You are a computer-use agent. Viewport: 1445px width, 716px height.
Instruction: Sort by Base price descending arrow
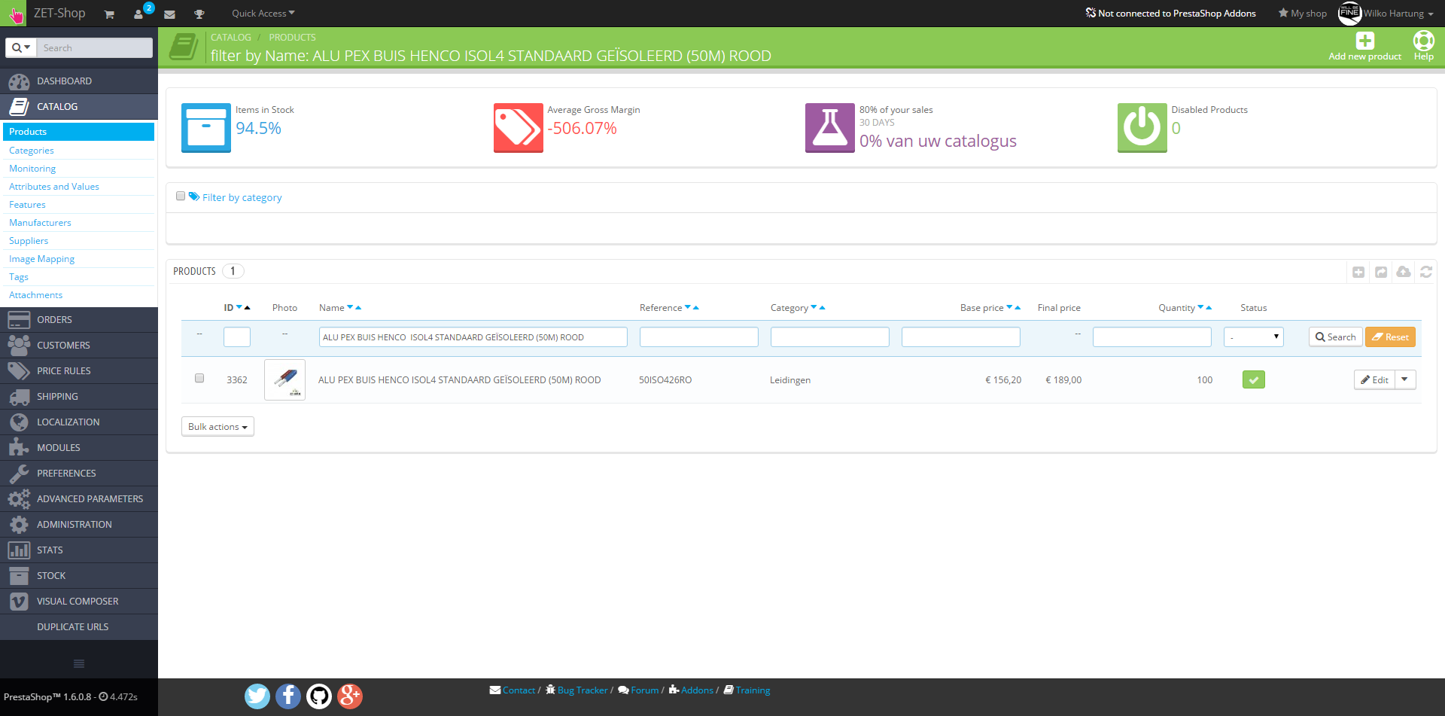tap(1009, 308)
